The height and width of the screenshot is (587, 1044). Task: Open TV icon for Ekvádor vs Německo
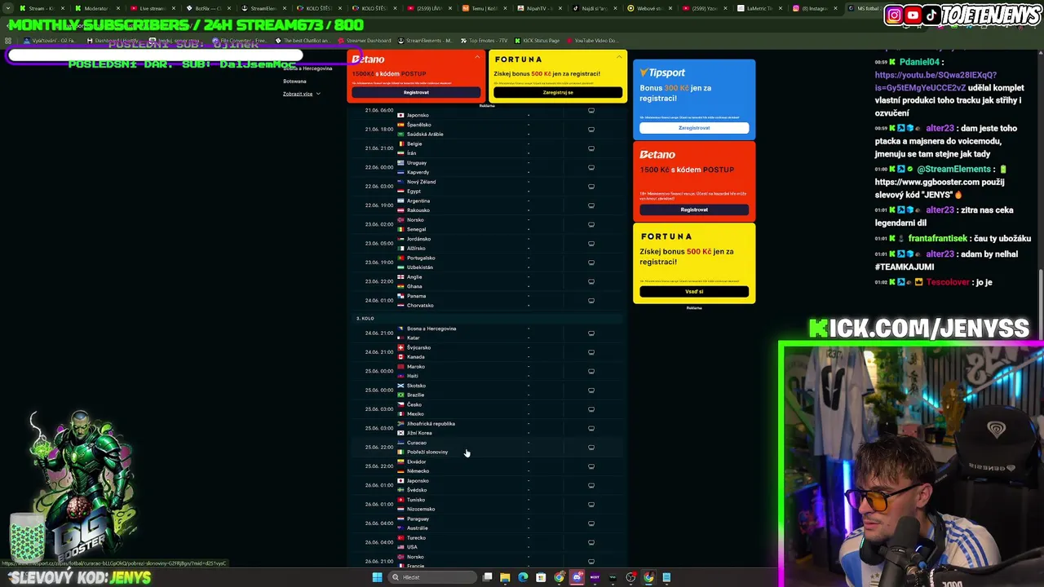(591, 466)
